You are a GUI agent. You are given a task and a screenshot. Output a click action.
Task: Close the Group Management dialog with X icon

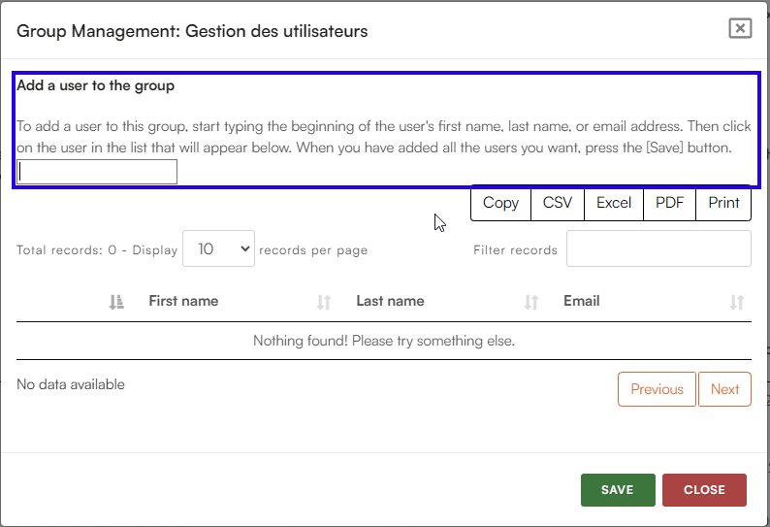coord(740,28)
